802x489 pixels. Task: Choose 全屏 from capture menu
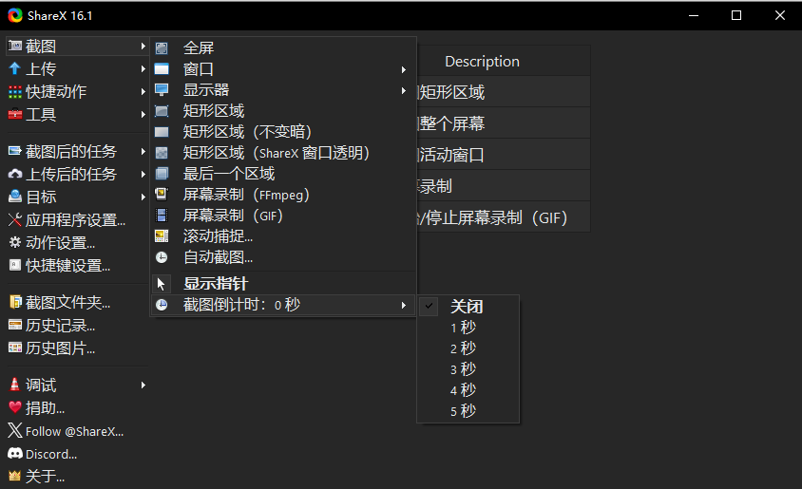284,48
